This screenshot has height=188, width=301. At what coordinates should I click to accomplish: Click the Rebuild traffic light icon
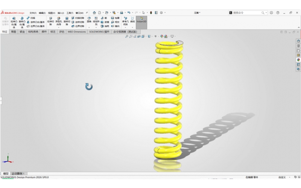pyautogui.click(x=151, y=13)
